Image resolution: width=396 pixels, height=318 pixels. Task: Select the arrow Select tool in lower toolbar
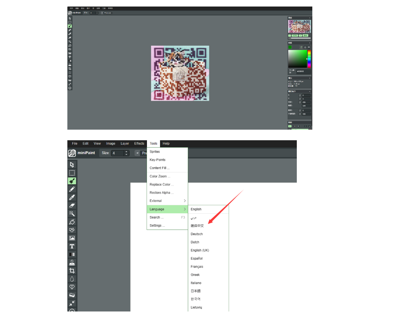(x=72, y=165)
